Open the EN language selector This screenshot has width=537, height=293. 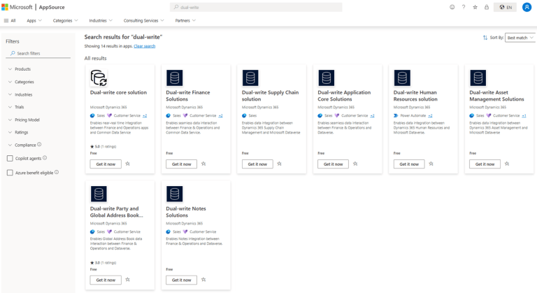pyautogui.click(x=505, y=7)
